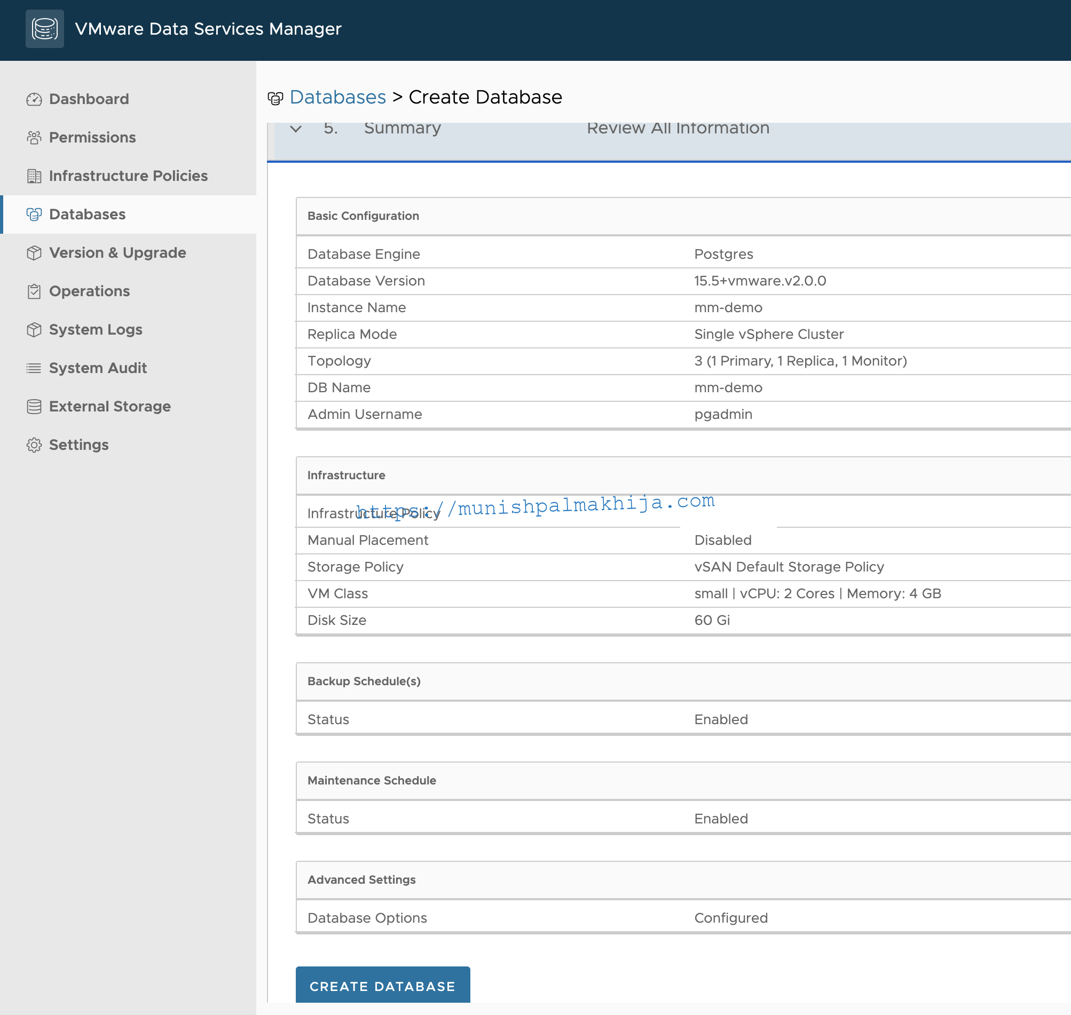
Task: Click the vSAN Default Storage Policy value
Action: pyautogui.click(x=789, y=567)
